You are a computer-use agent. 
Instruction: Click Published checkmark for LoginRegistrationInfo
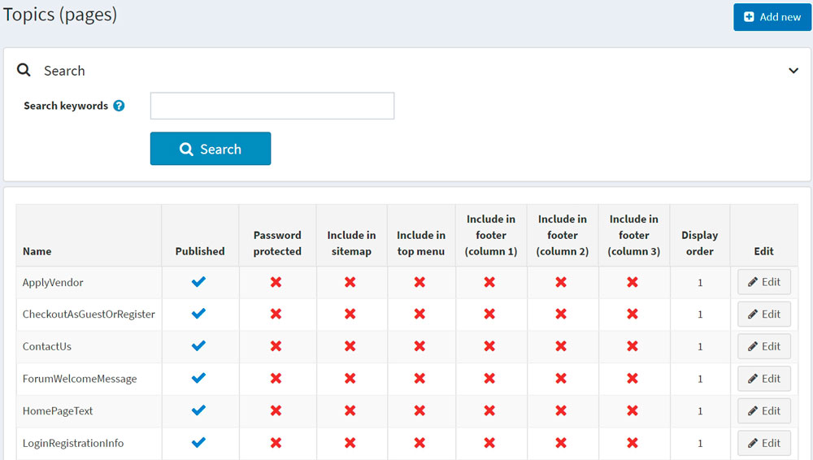pos(199,443)
